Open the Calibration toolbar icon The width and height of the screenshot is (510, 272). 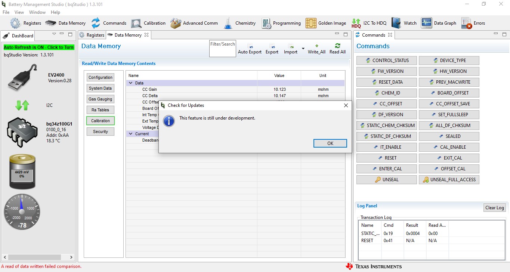coord(136,23)
